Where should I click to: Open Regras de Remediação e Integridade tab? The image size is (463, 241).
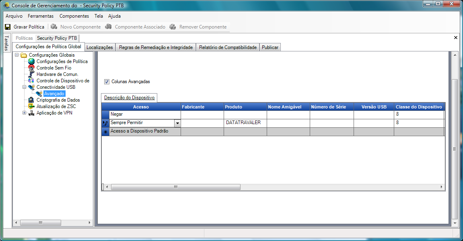click(156, 47)
